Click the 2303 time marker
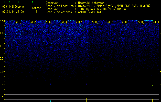The width and height of the screenshot is (161, 102). coord(48,22)
